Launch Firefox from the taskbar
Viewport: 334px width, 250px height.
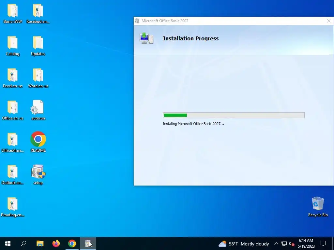tap(56, 243)
